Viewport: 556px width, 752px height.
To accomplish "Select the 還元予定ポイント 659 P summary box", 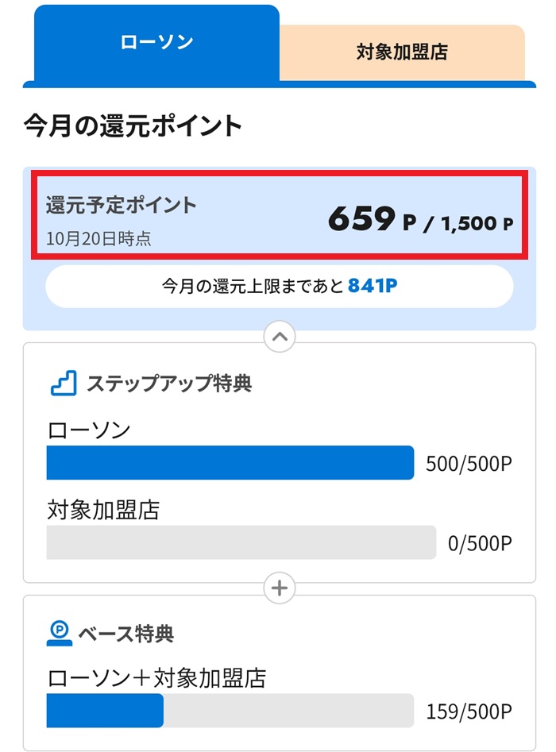I will pos(278,217).
